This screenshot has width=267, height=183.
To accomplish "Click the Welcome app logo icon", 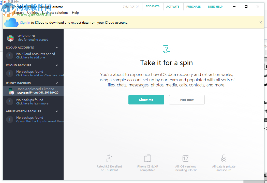I will [x=10, y=38].
